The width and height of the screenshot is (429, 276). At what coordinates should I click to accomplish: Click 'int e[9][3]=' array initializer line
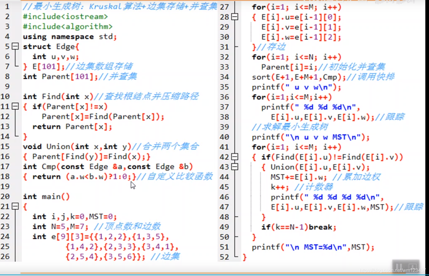101,237
